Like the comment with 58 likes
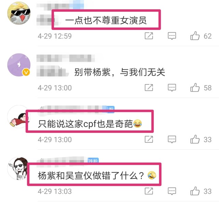Viewport: 219px width, 206px height. [x=195, y=88]
